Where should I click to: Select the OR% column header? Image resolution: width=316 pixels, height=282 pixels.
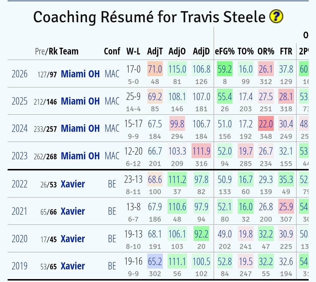pos(266,51)
